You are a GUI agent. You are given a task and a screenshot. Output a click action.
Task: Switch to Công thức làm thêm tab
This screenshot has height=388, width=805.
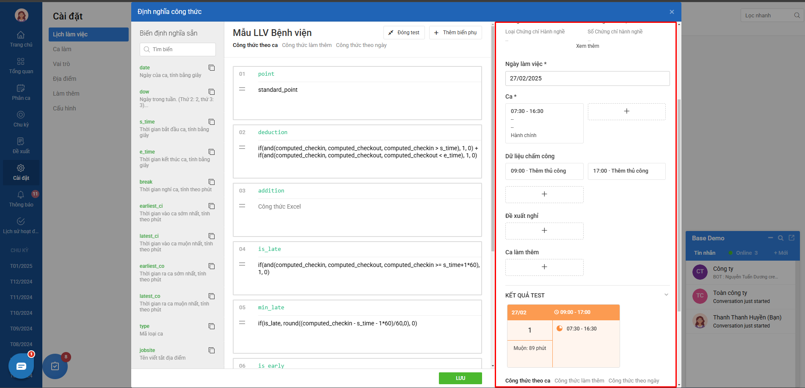(x=307, y=45)
